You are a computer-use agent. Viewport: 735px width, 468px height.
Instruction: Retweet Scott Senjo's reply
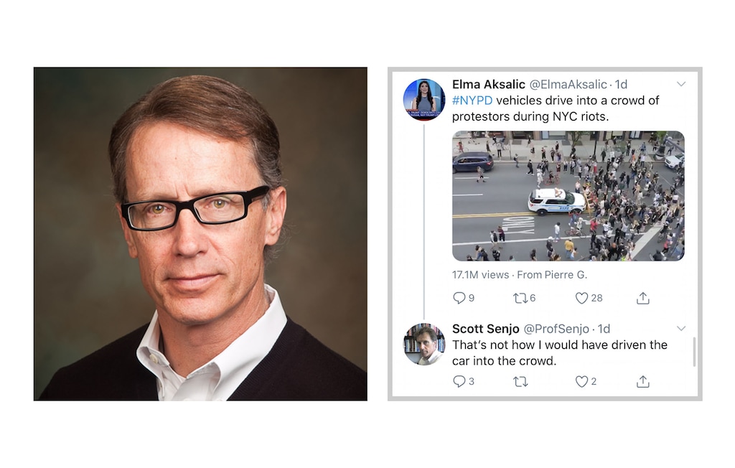(520, 381)
